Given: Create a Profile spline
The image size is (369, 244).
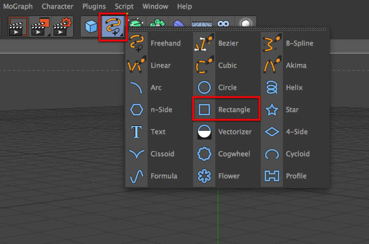Looking at the screenshot, I should [295, 176].
